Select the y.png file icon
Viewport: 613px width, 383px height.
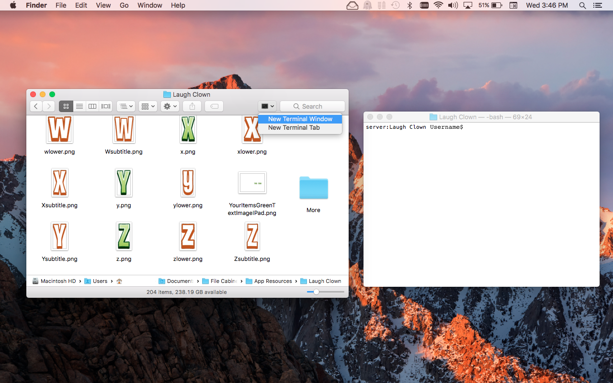click(x=124, y=182)
